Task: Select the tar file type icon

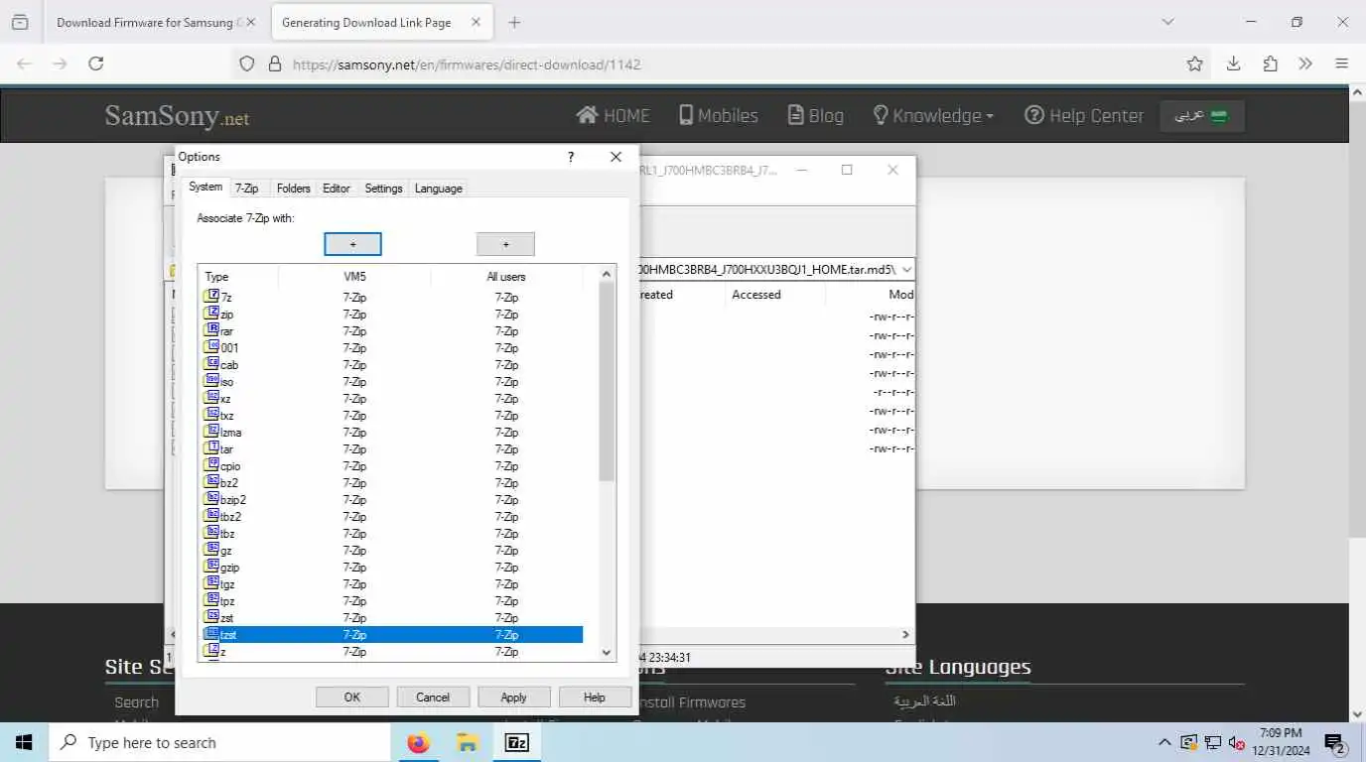Action: 210,448
